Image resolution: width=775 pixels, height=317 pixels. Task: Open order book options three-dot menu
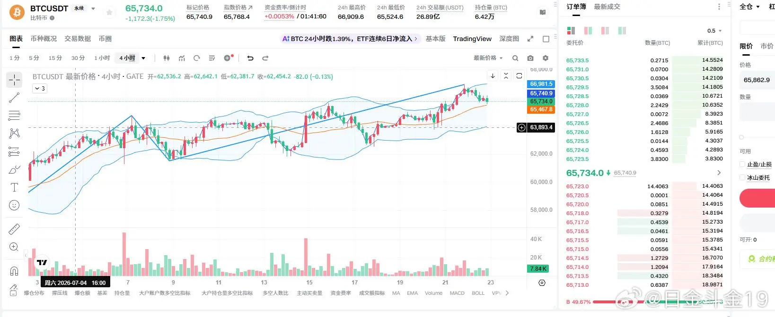point(719,7)
